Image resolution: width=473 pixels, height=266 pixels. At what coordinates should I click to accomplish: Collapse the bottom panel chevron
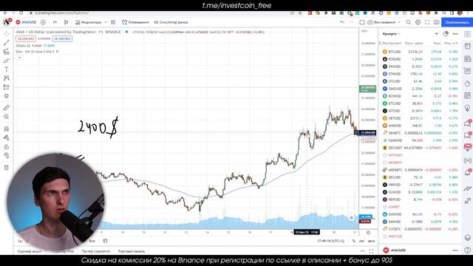(x=363, y=251)
